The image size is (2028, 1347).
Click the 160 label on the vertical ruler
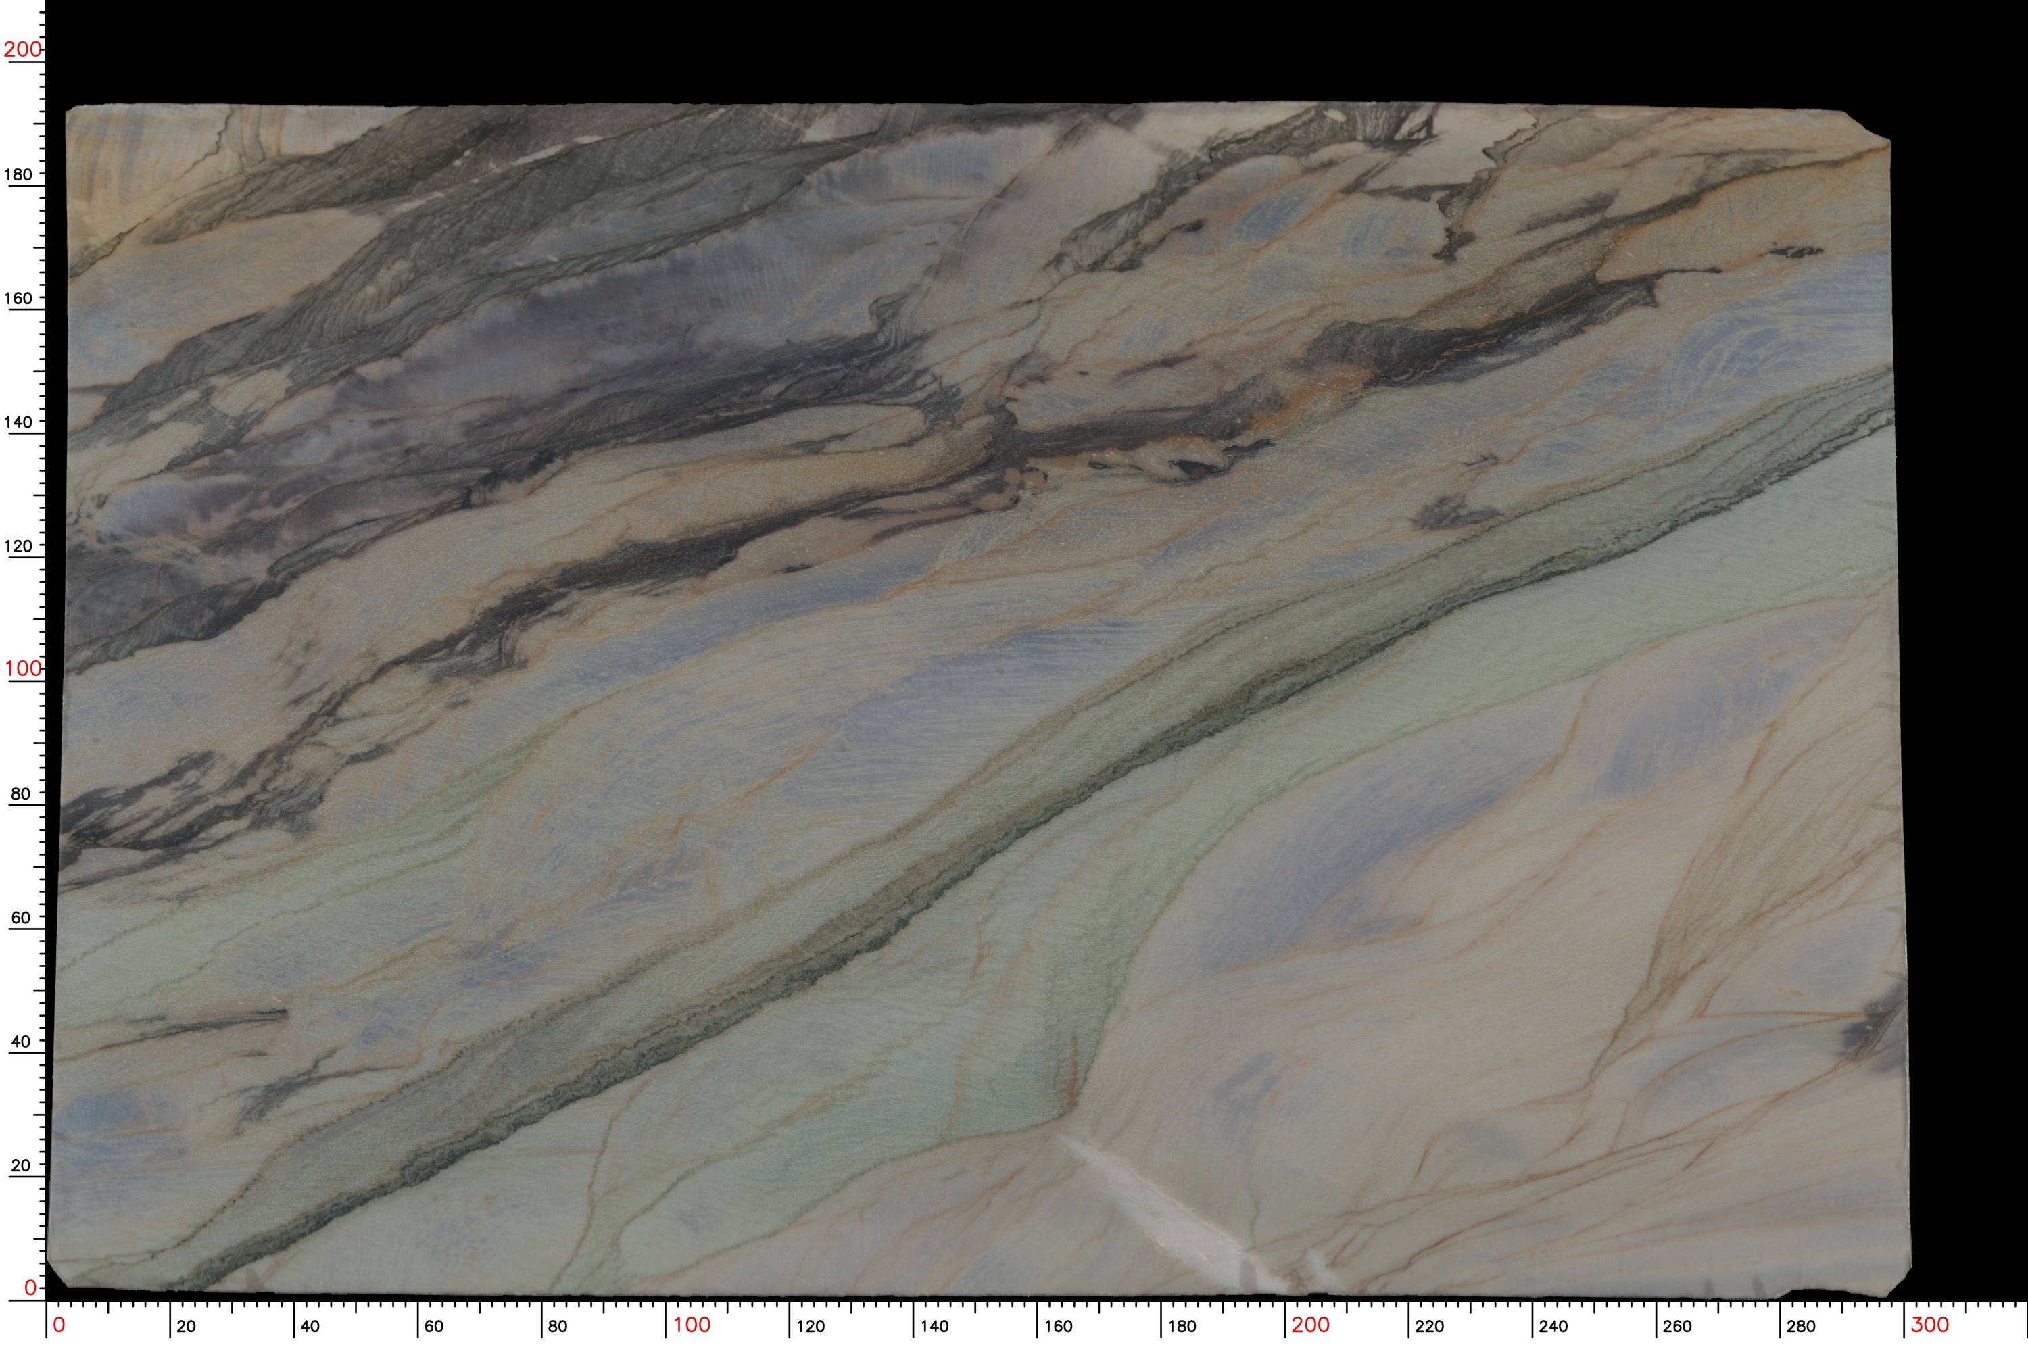[x=19, y=298]
